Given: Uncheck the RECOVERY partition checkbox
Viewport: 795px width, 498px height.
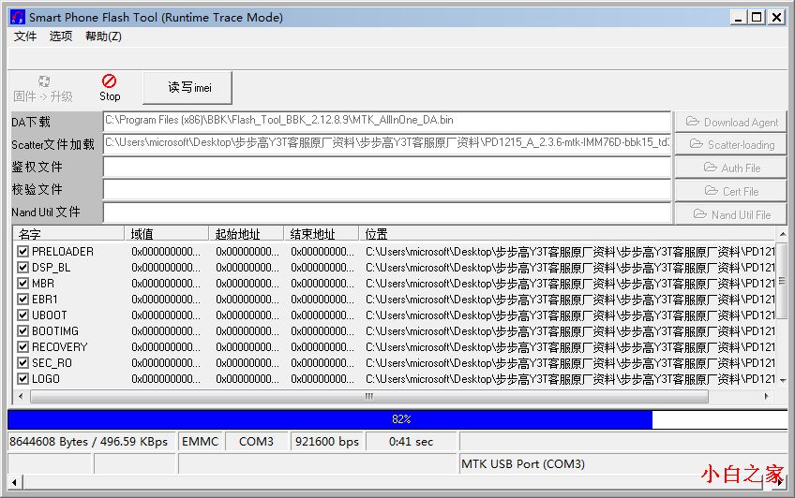Looking at the screenshot, I should (22, 346).
